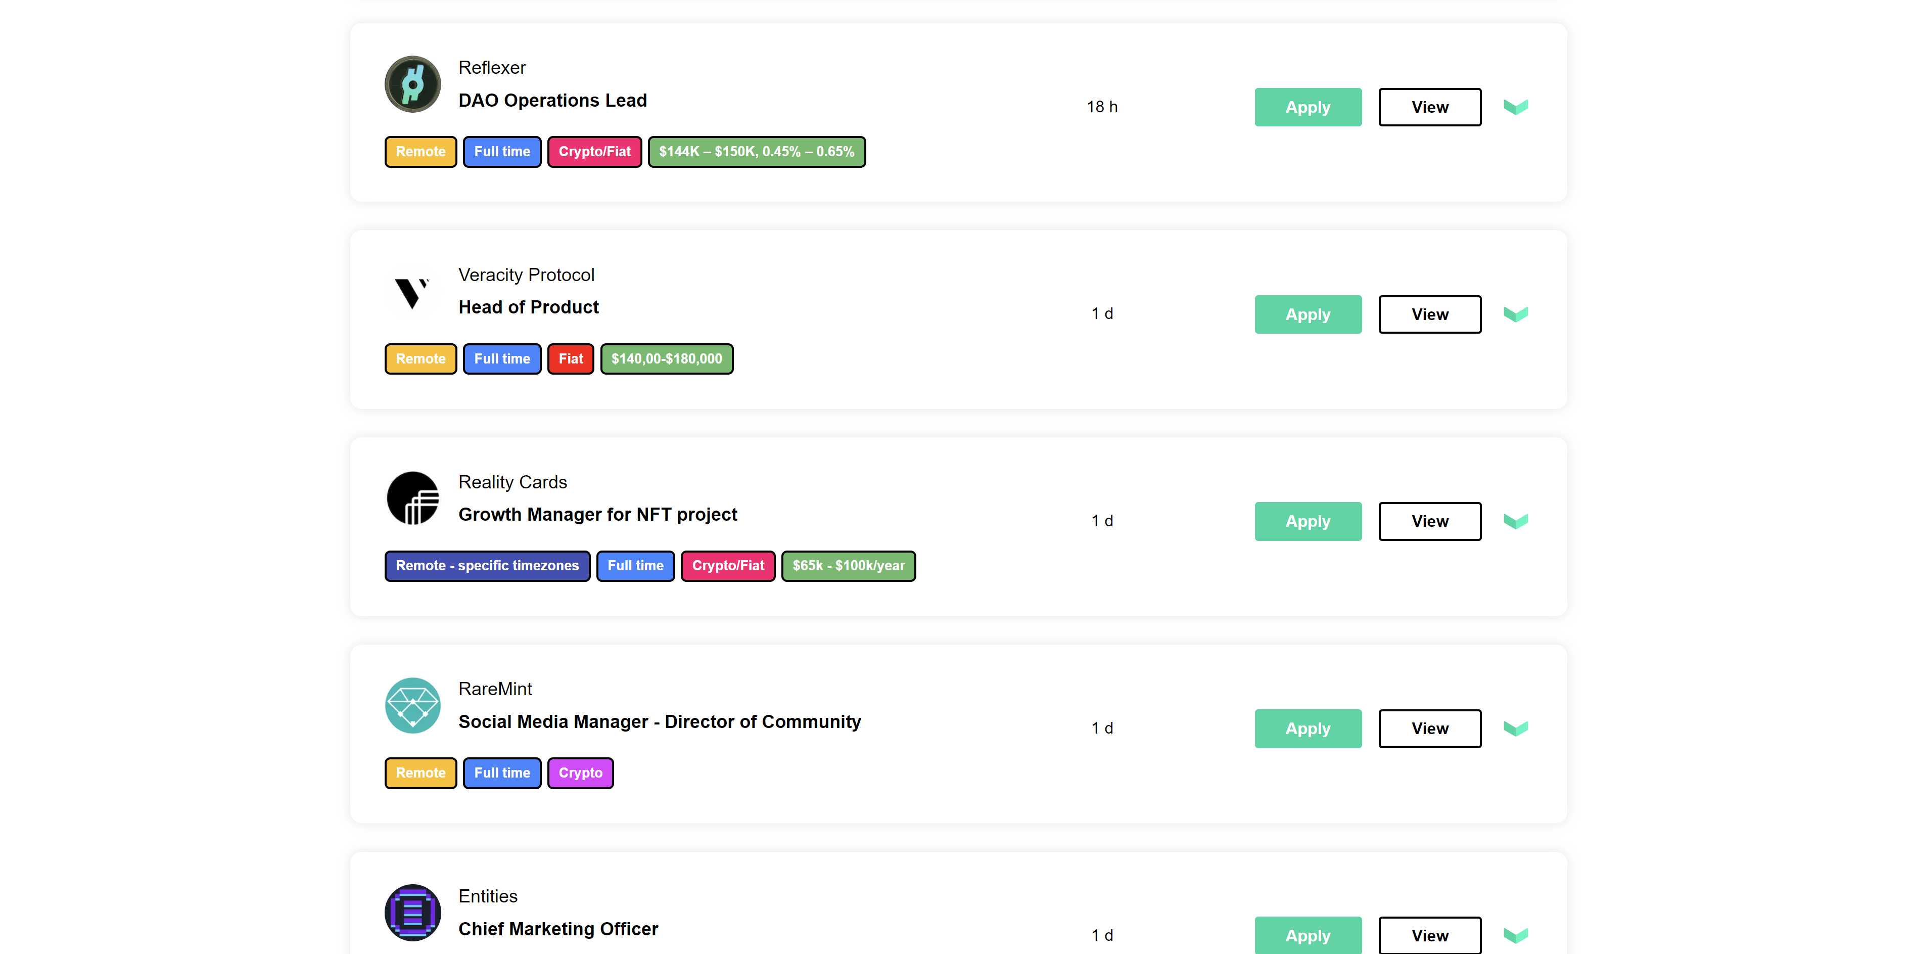Viewport: 1913px width, 954px height.
Task: Click the $65k - $100k/year salary badge
Action: click(848, 565)
